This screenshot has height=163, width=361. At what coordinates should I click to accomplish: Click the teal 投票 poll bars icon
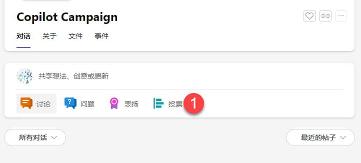[x=159, y=103]
